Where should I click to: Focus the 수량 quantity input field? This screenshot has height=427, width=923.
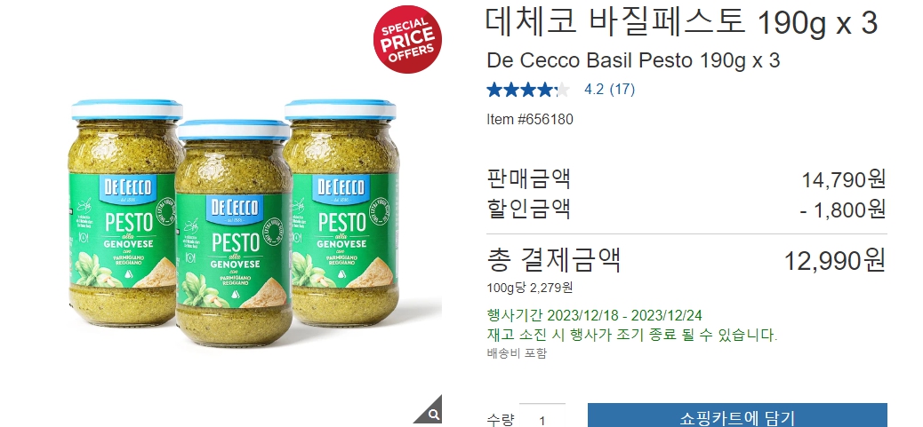pyautogui.click(x=542, y=415)
